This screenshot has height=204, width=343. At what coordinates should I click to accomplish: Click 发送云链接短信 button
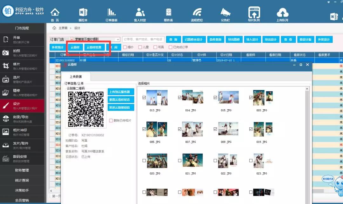pos(121,108)
